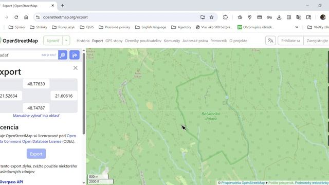Open the wallet card extension icon
Image resolution: width=329 pixels, height=185 pixels.
click(x=260, y=17)
